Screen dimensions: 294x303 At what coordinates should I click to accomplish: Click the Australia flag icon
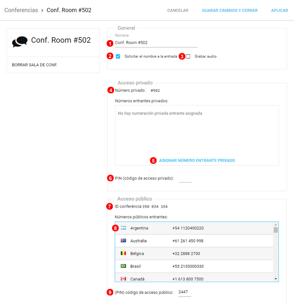[x=123, y=240]
